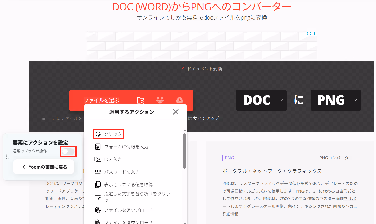Click the ad info icon
The width and height of the screenshot is (376, 224).
click(x=309, y=33)
